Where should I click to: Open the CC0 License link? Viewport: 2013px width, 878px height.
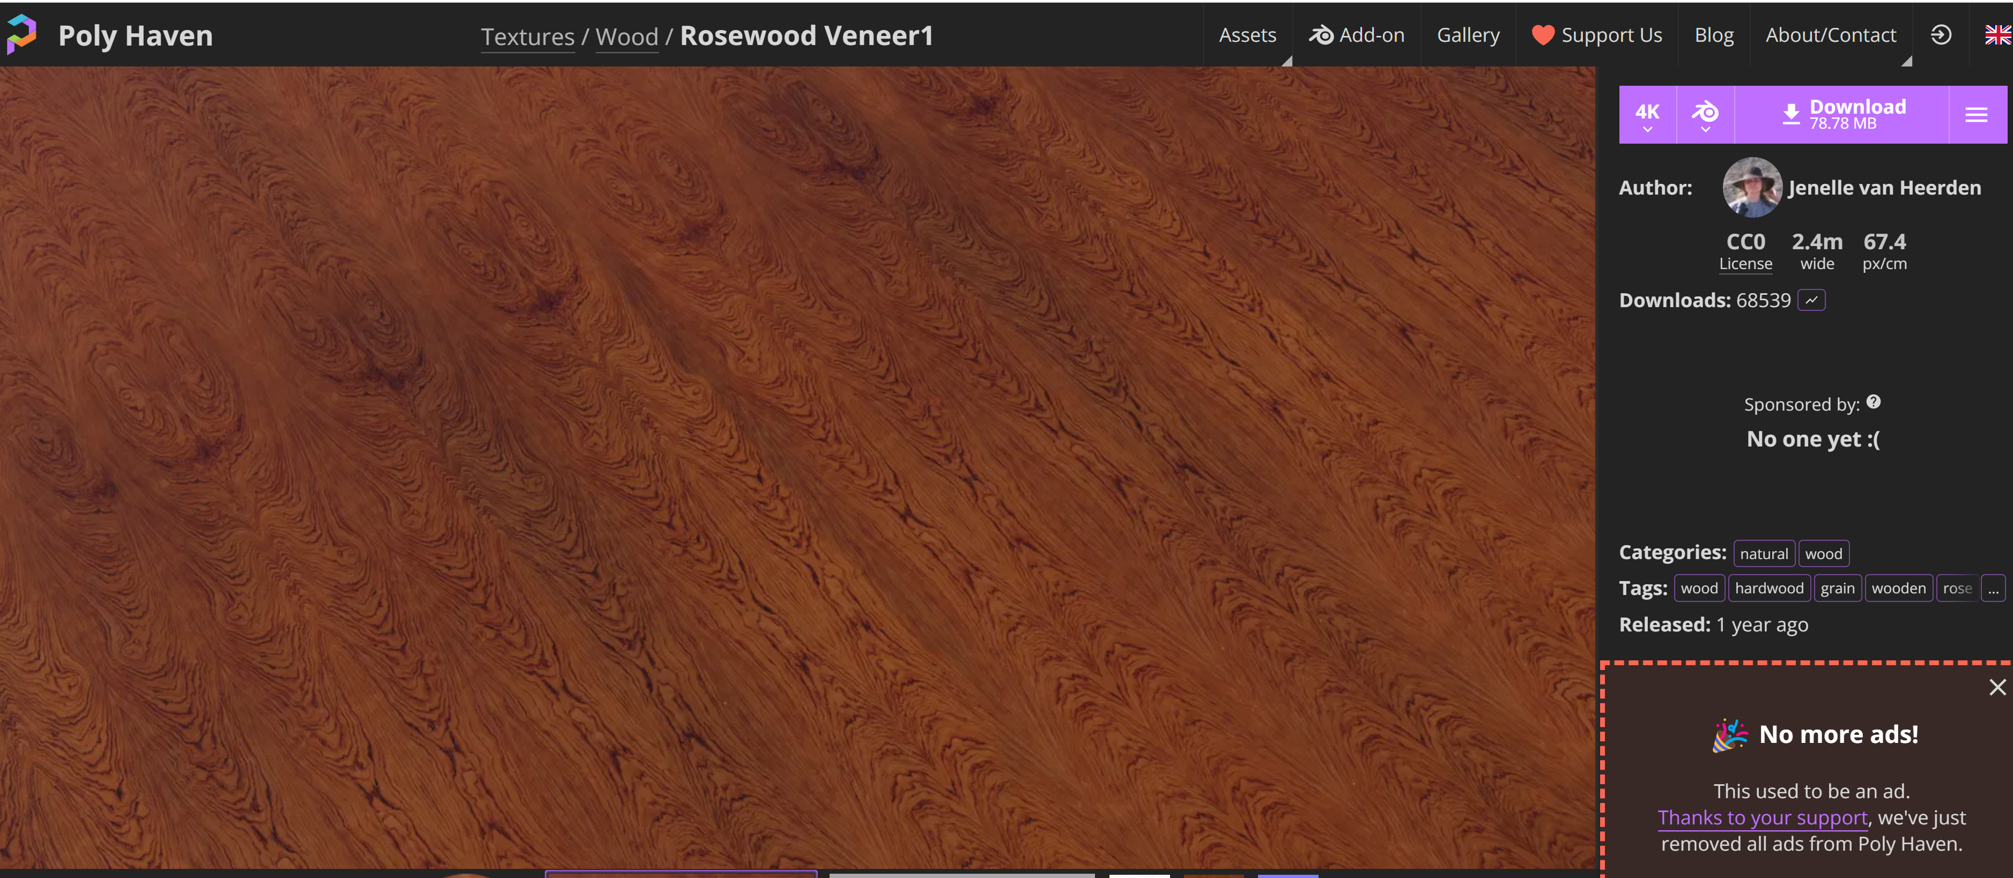1745,251
